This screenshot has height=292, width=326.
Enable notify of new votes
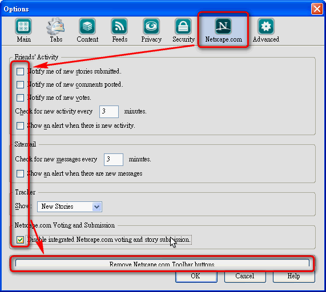[20, 98]
